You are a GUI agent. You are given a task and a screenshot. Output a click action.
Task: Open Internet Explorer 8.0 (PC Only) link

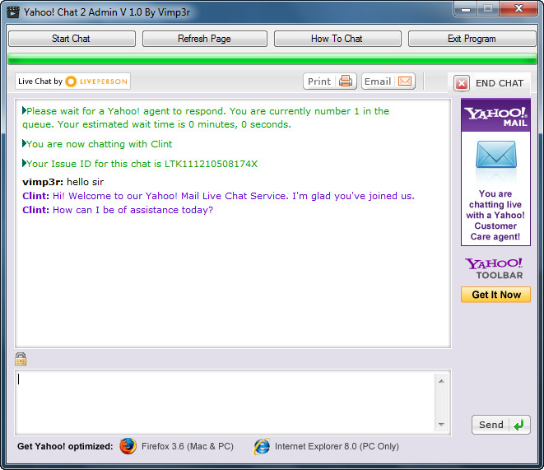(x=337, y=446)
